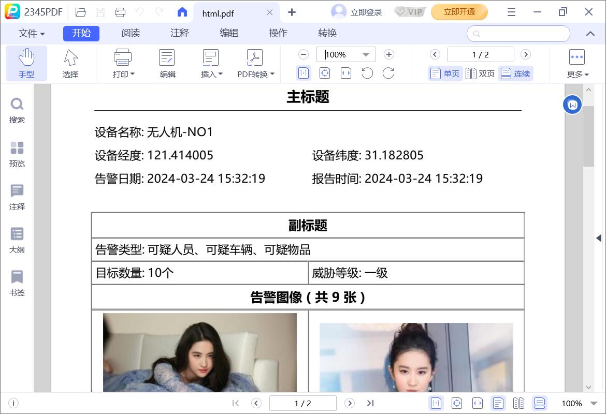Open the Search (搜索) sidebar panel
The image size is (606, 414).
click(17, 111)
